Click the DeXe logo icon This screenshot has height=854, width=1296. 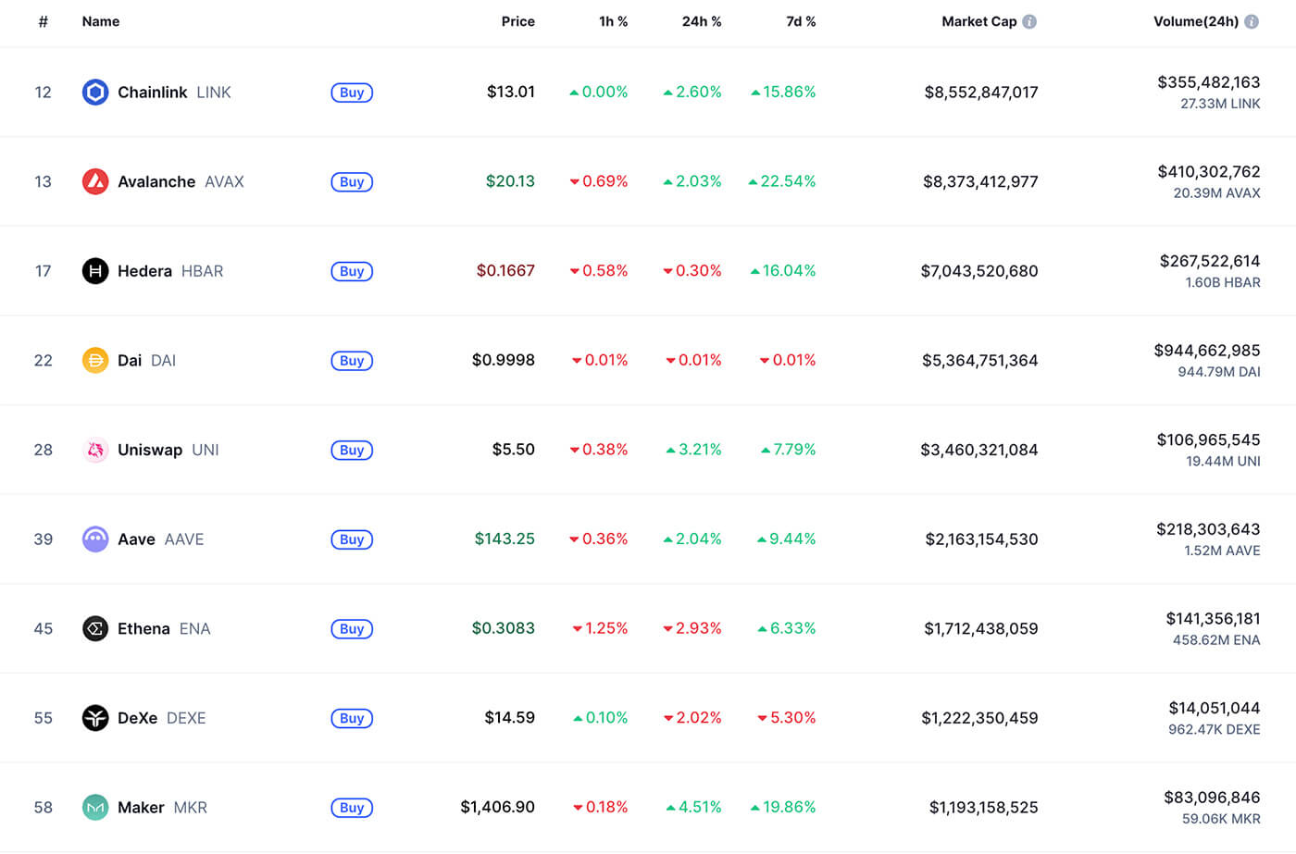click(95, 718)
